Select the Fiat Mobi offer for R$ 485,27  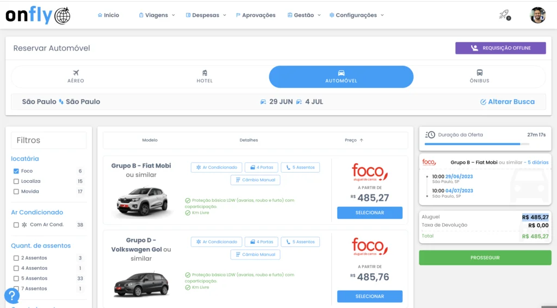click(x=370, y=213)
